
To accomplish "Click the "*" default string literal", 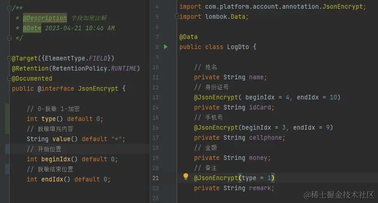I will (117, 139).
